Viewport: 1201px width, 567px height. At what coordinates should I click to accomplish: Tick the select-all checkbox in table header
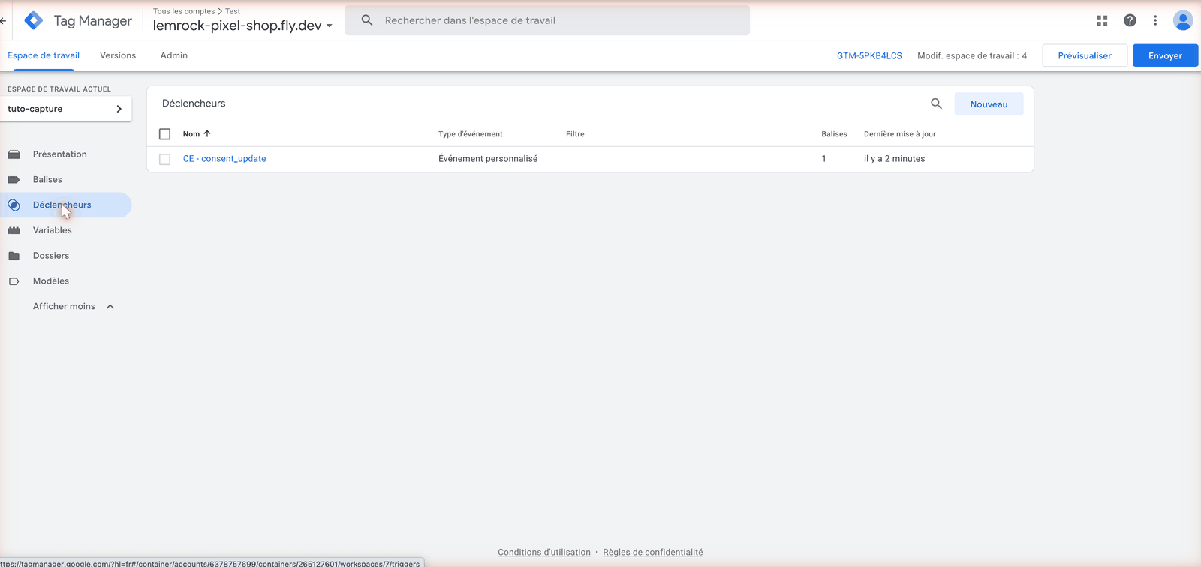click(165, 134)
